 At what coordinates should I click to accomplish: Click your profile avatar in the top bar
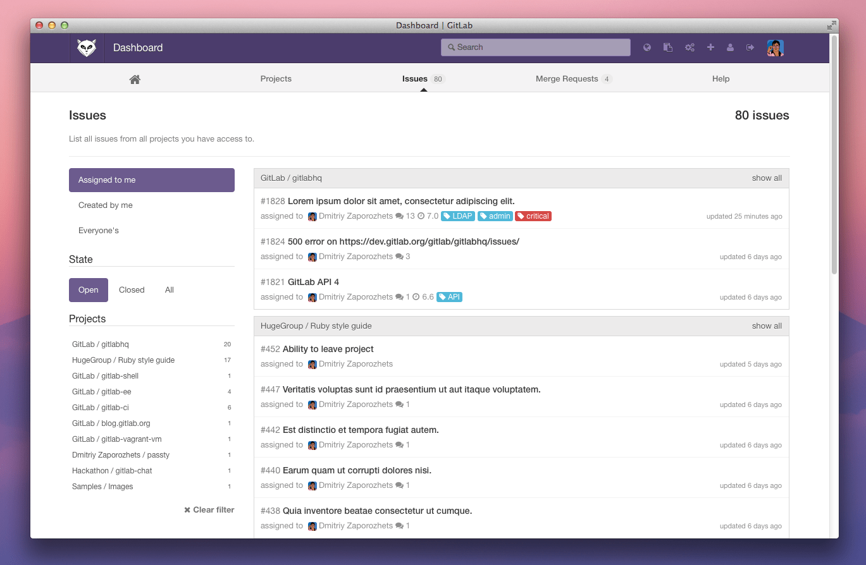tap(775, 47)
